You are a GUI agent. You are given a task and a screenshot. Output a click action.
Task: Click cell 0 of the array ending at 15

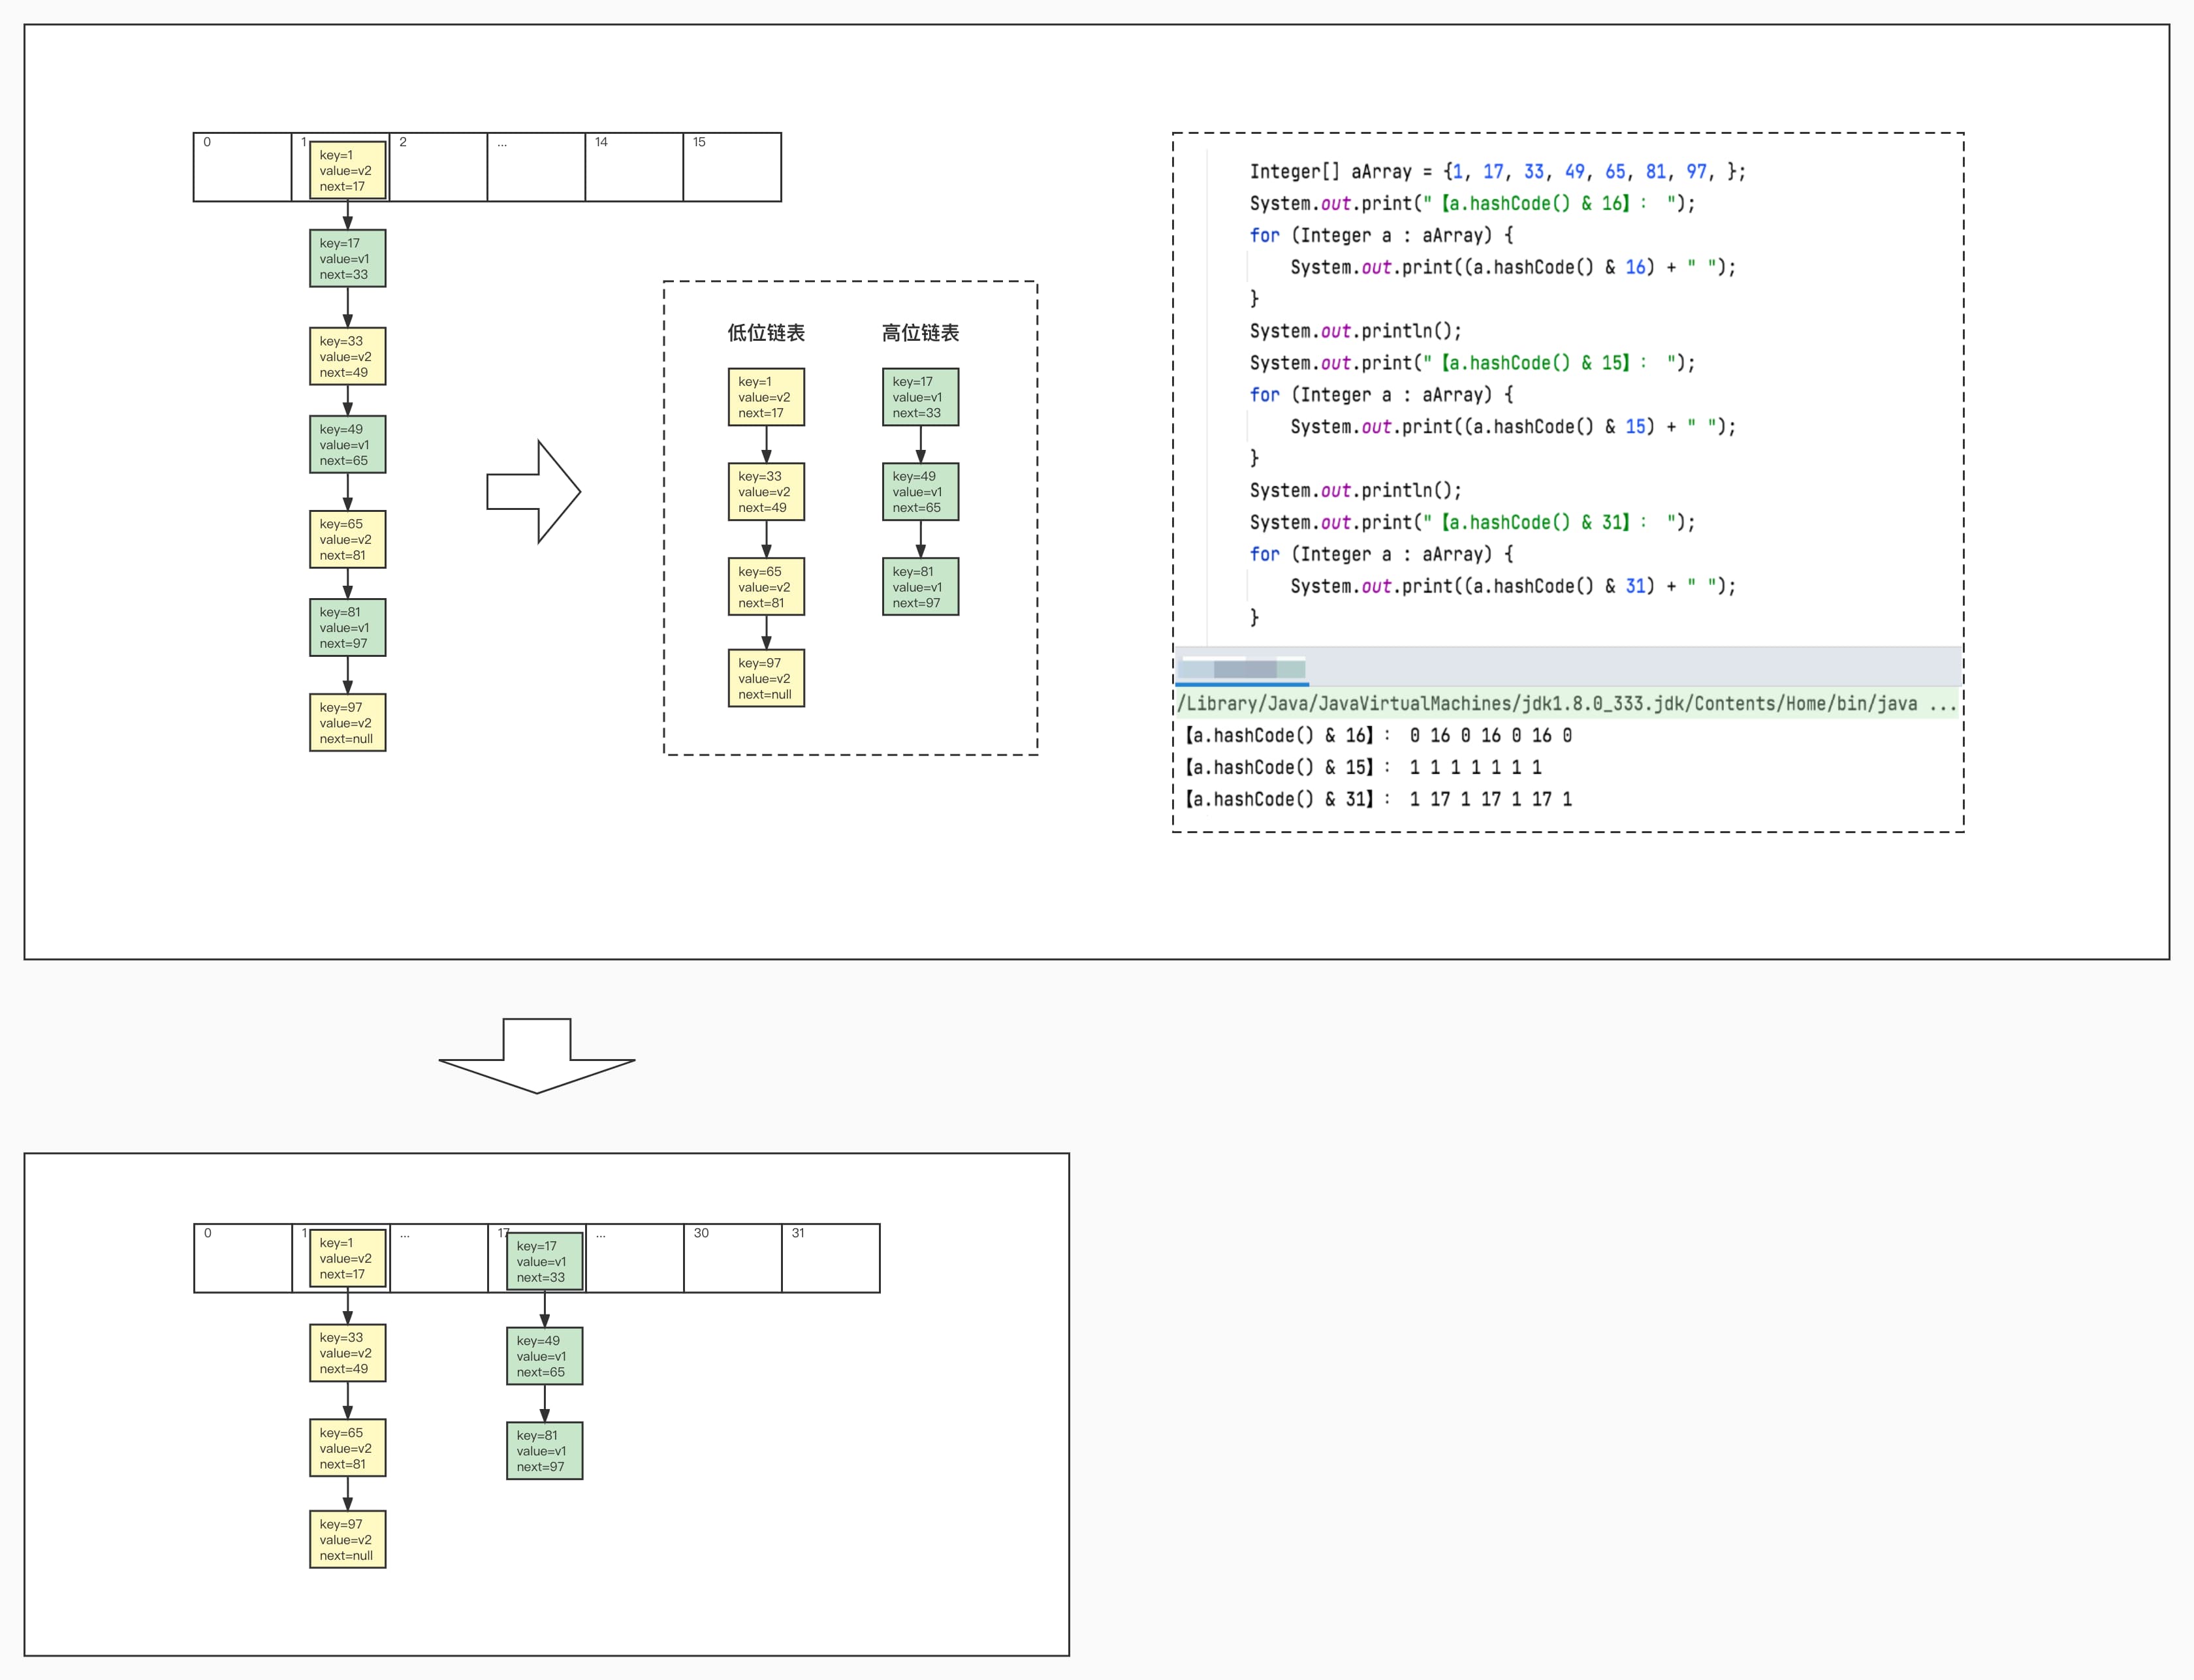click(243, 167)
